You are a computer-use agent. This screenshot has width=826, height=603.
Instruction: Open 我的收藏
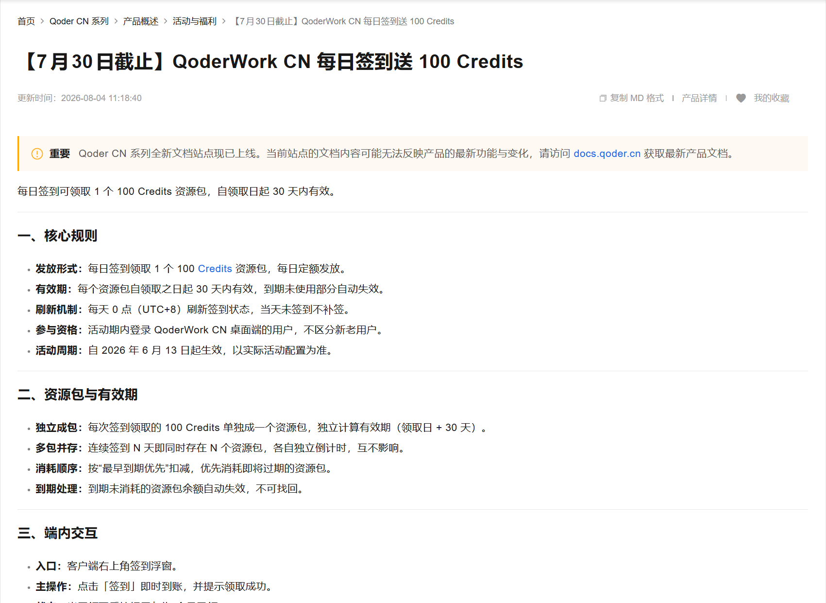772,98
